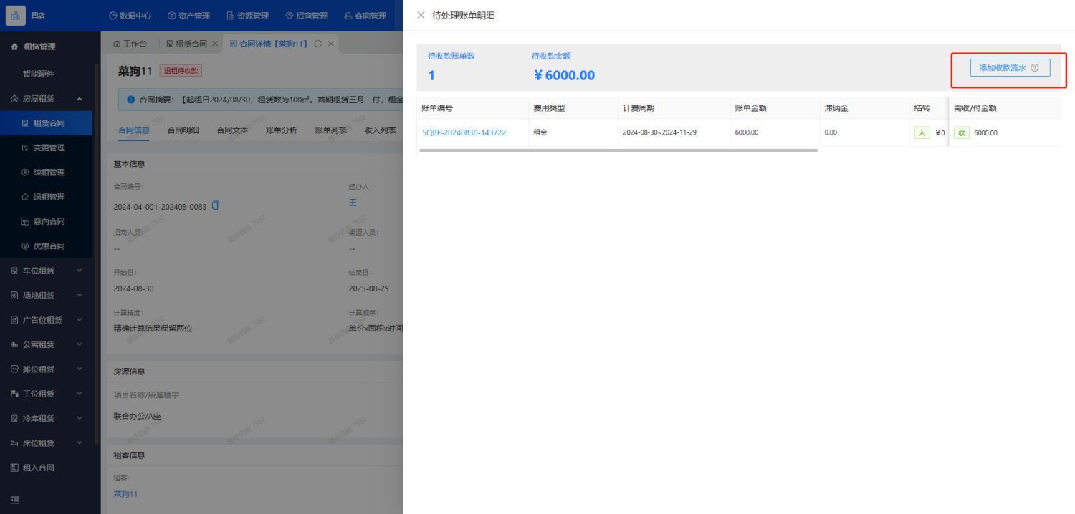Switch to 工作台 page tab
This screenshot has height=514, width=1075.
pyautogui.click(x=130, y=44)
